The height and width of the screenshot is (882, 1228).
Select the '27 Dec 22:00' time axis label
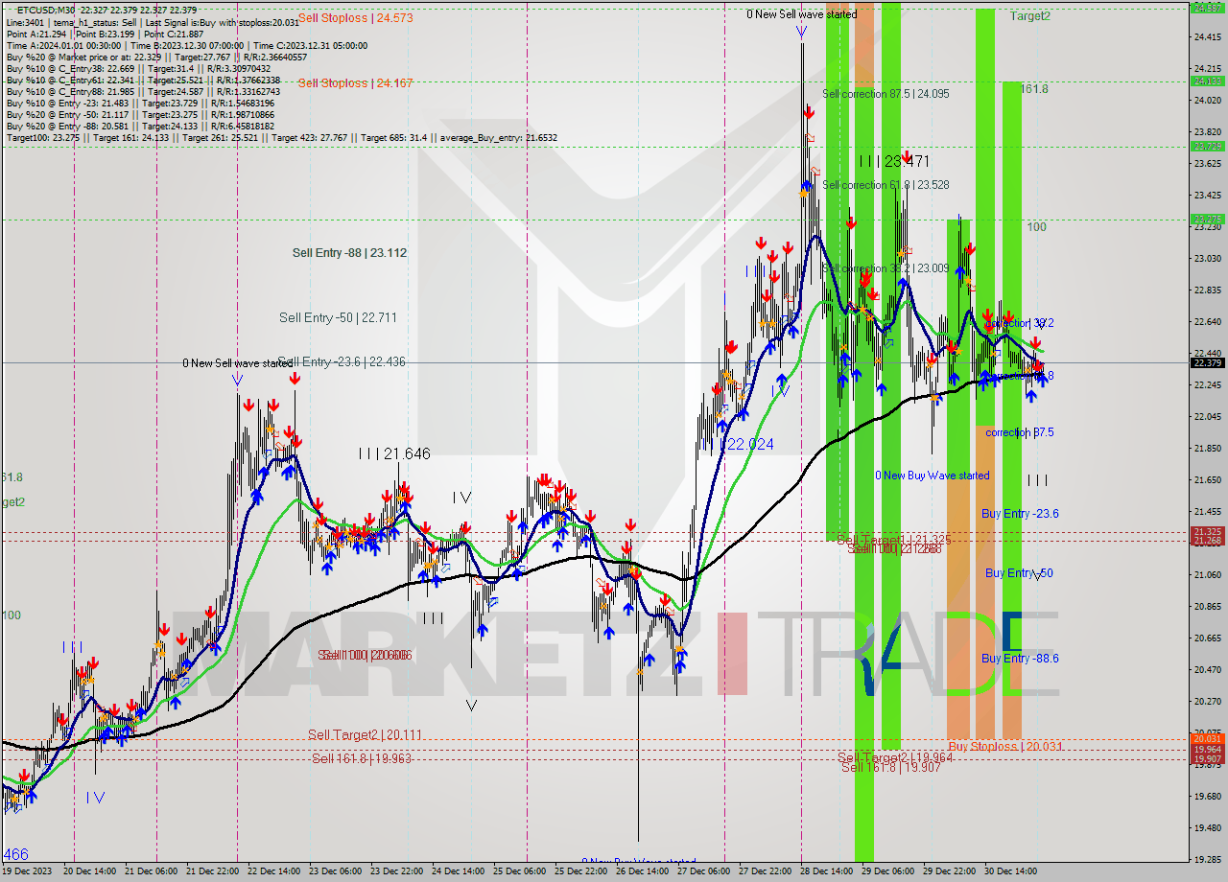pyautogui.click(x=765, y=871)
